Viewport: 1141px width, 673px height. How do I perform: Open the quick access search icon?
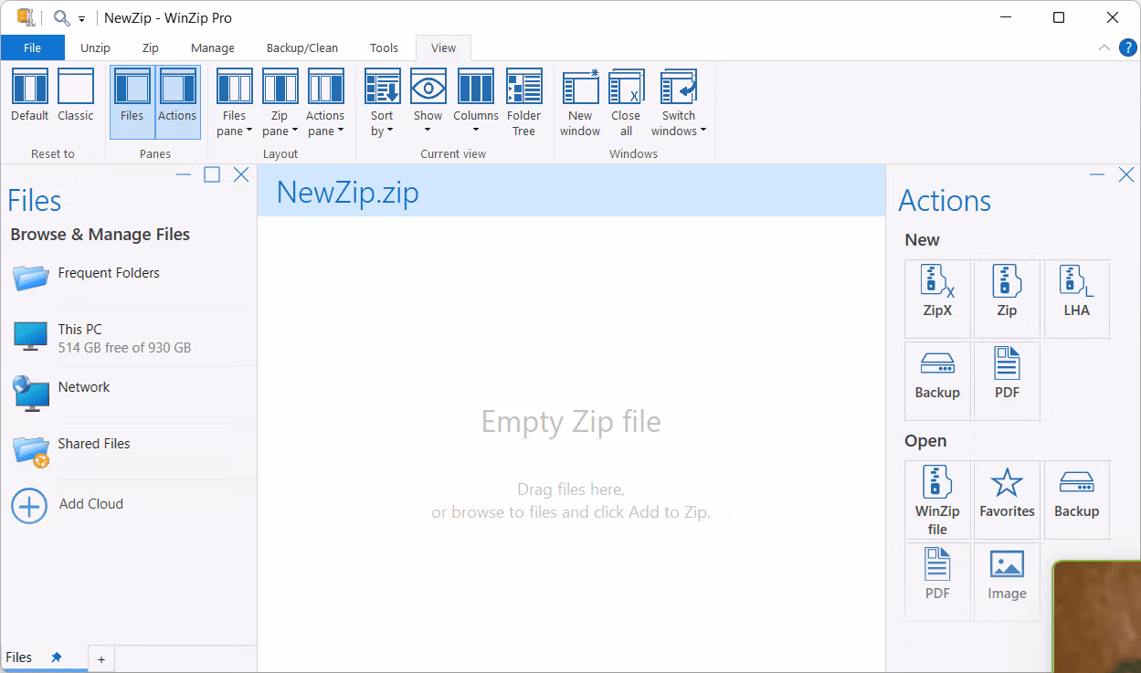point(61,17)
